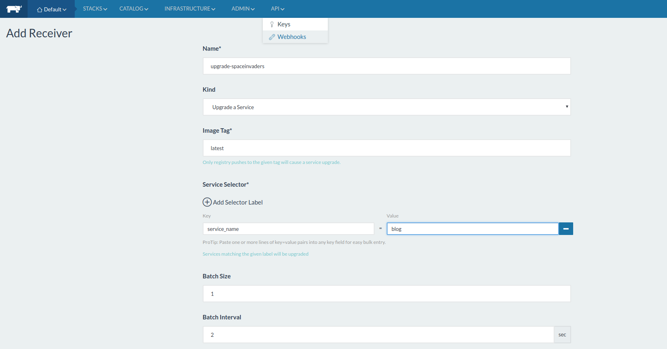The height and width of the screenshot is (349, 667).
Task: Click the Kind label
Action: tap(209, 90)
